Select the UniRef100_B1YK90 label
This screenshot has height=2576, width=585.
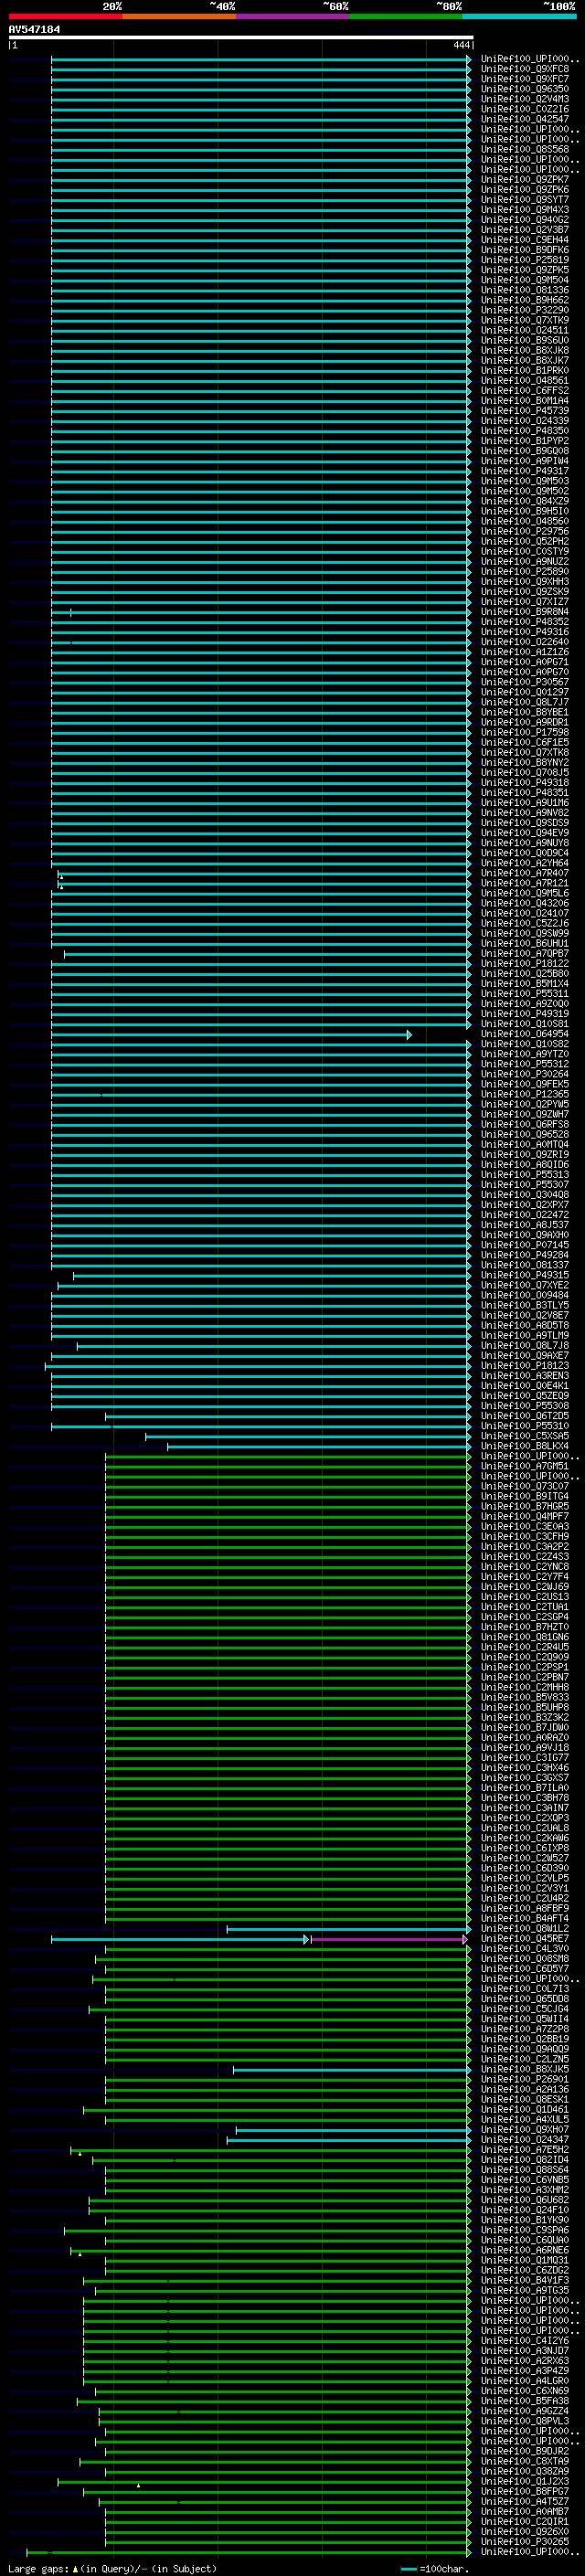tap(524, 2220)
